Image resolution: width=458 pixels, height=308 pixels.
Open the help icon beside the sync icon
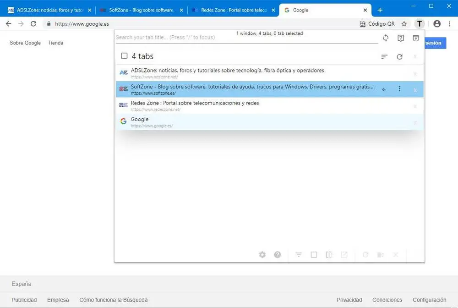point(401,38)
